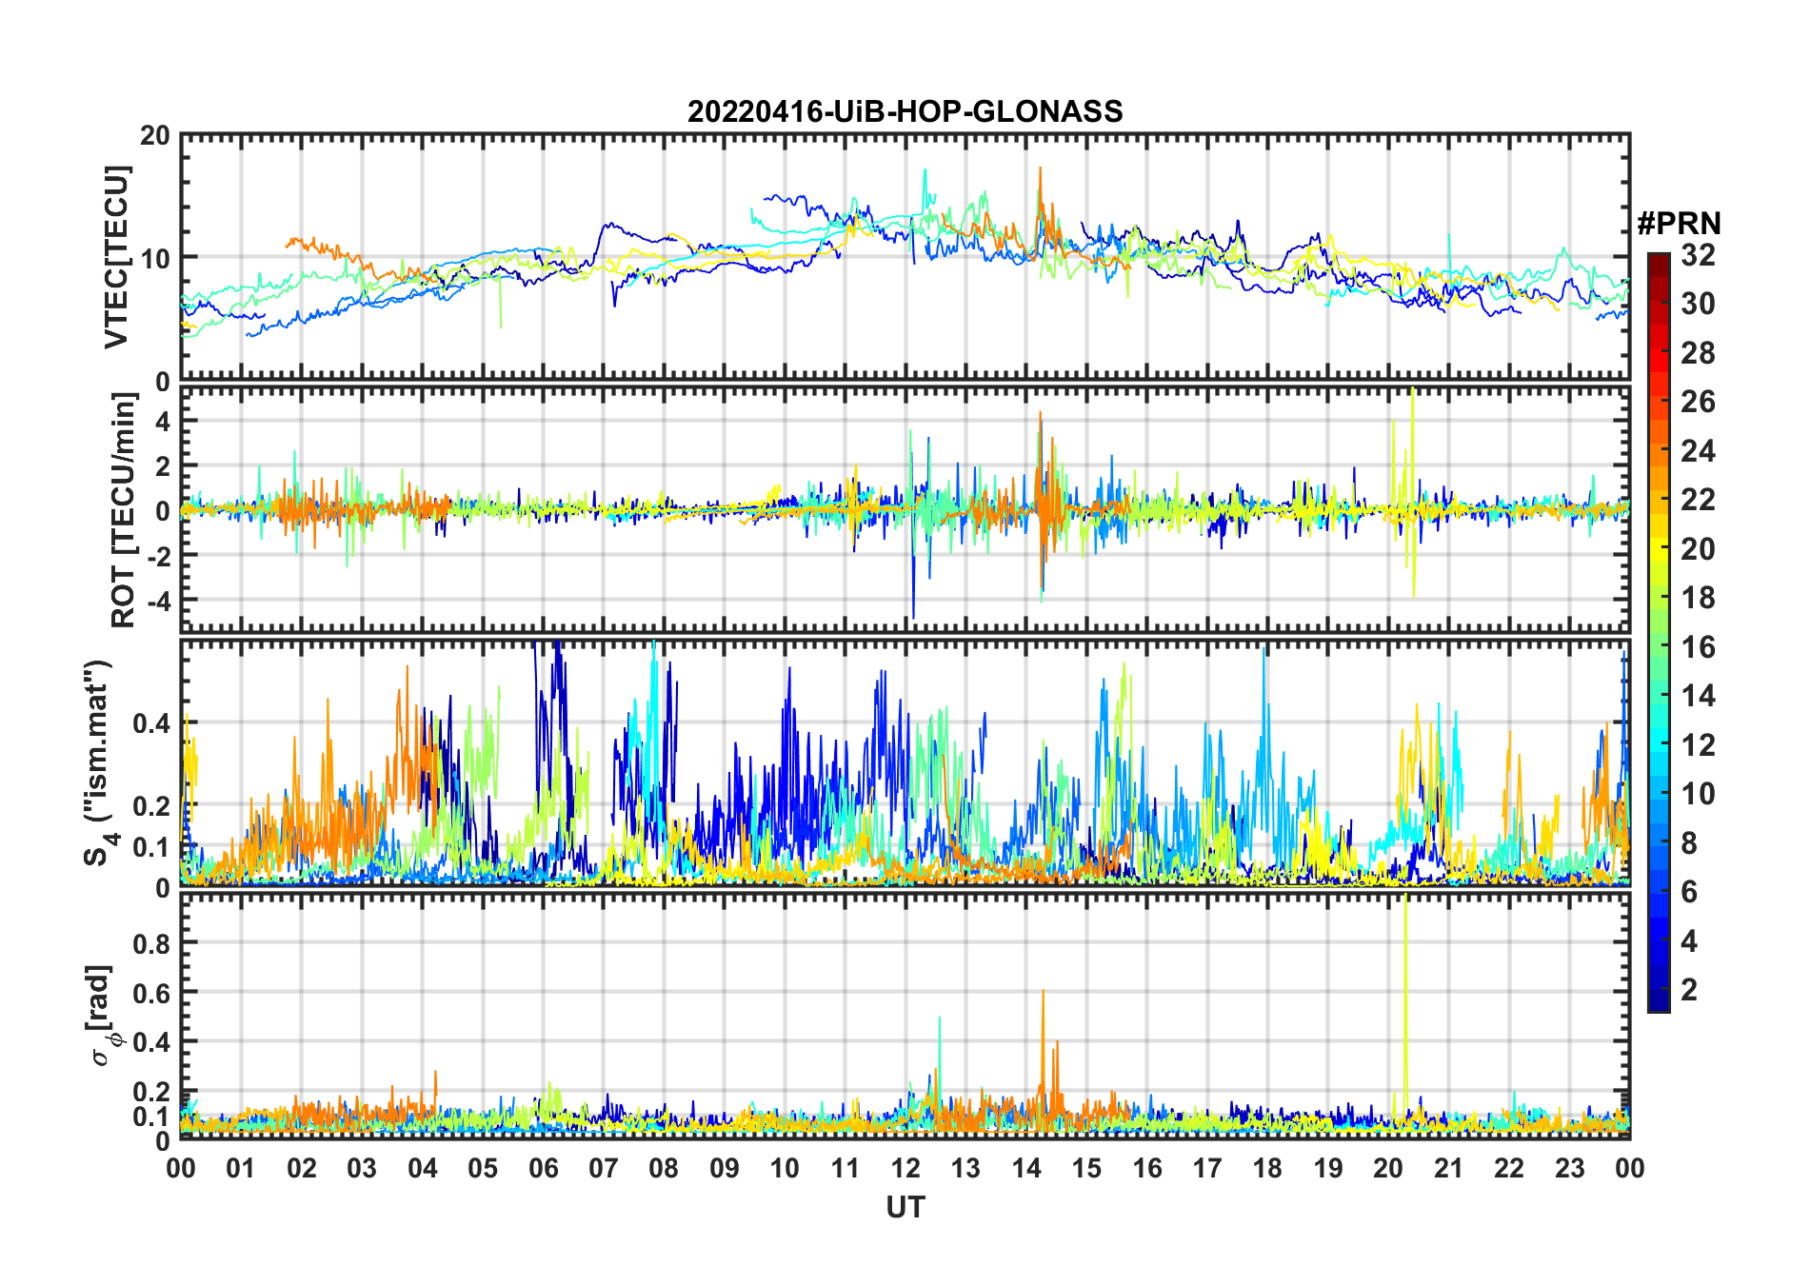Click sigma phi y-axis tick label 0.8
Screen dimensions: 1811x1266
[x=152, y=943]
